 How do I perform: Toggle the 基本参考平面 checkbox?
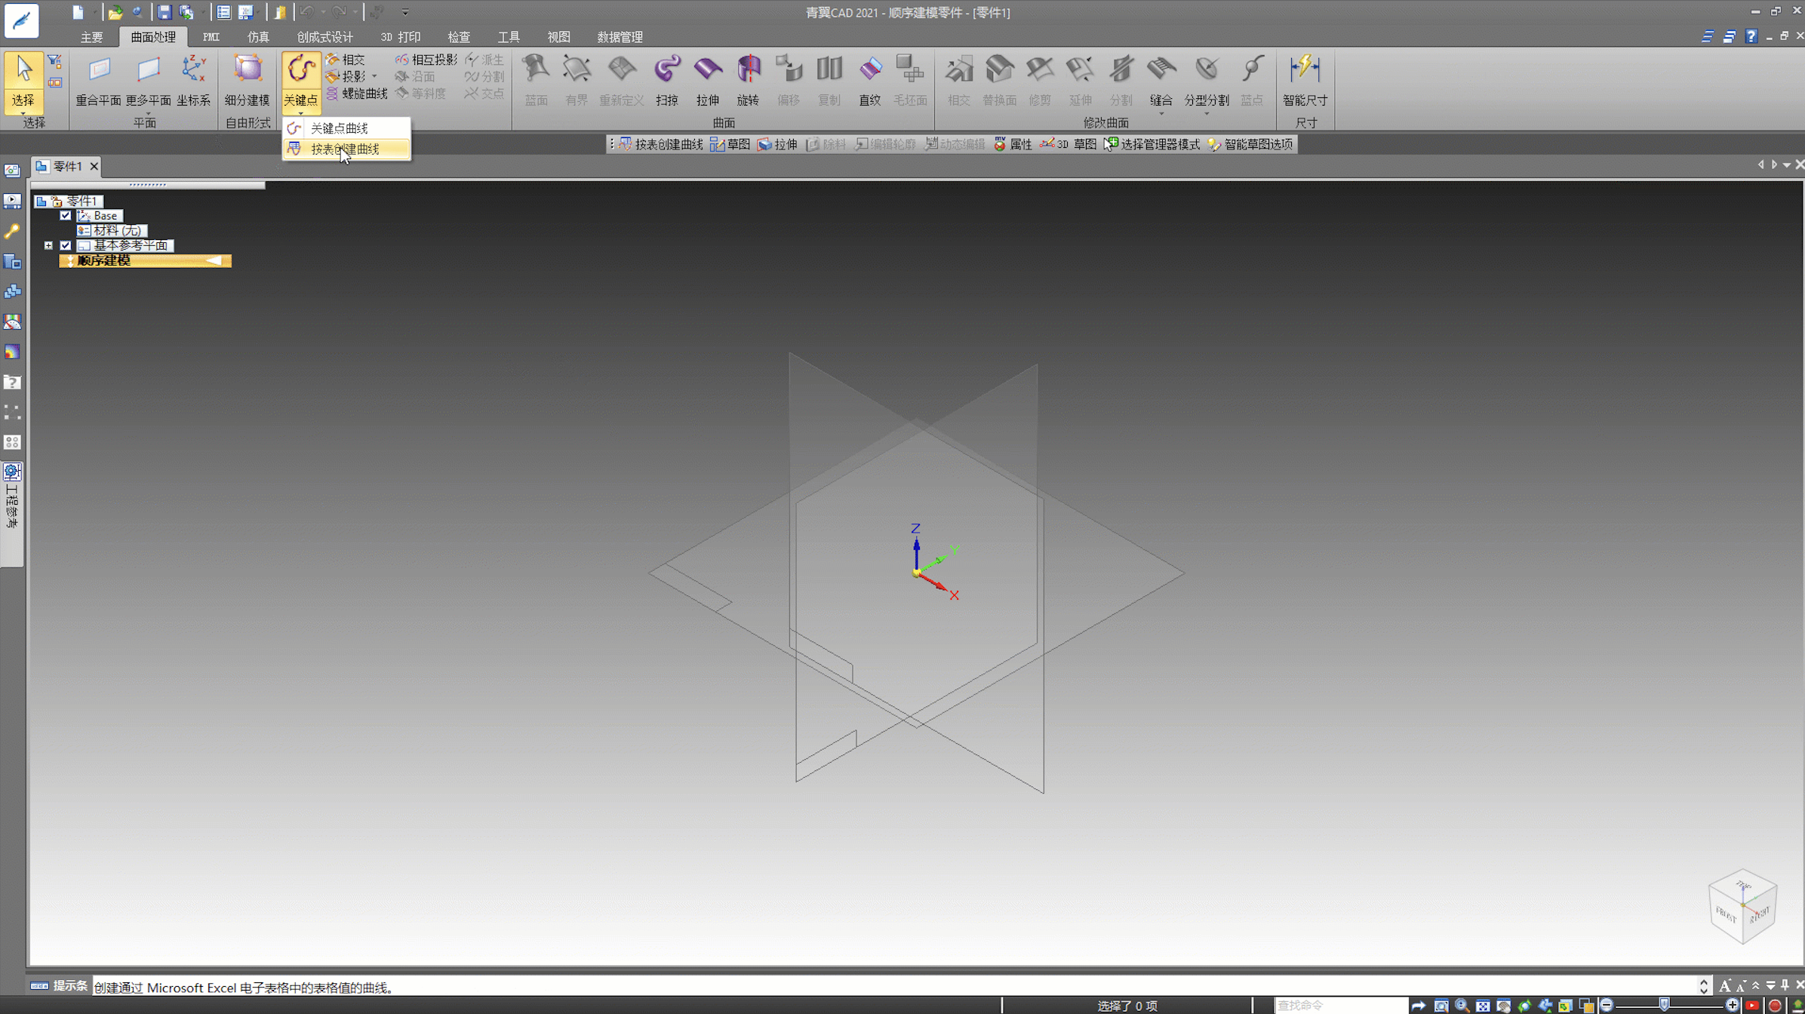click(x=66, y=246)
